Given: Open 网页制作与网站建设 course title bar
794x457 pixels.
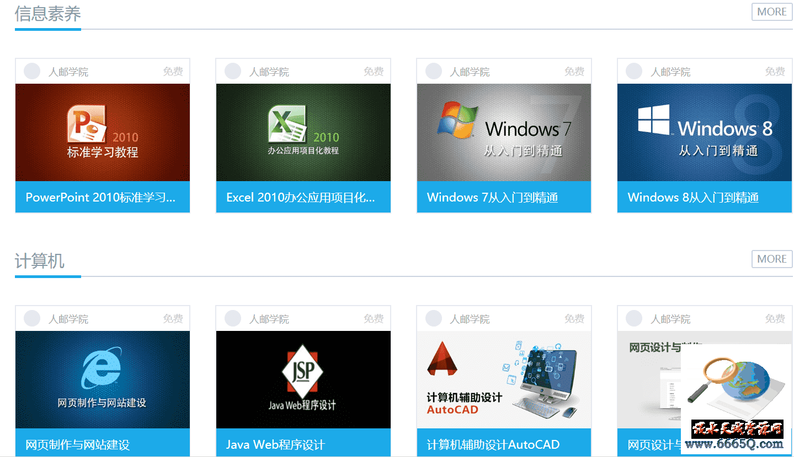Looking at the screenshot, I should click(103, 443).
